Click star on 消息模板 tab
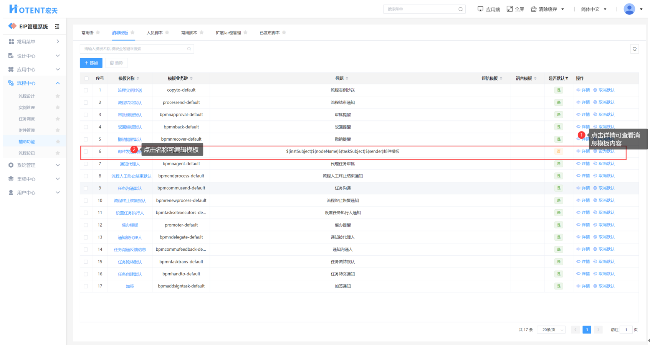650x345 pixels. (132, 33)
